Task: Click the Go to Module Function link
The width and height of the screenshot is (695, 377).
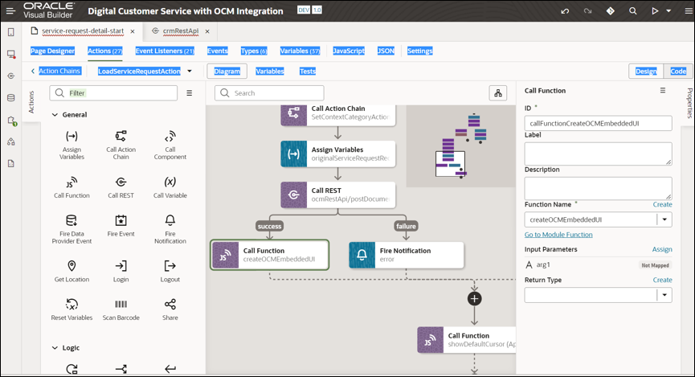Action: point(558,235)
